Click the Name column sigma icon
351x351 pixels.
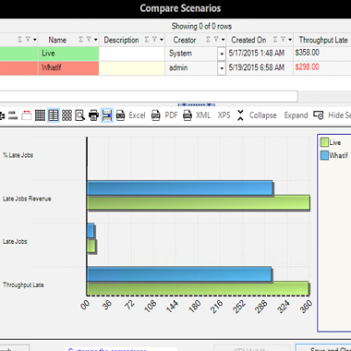click(x=80, y=40)
